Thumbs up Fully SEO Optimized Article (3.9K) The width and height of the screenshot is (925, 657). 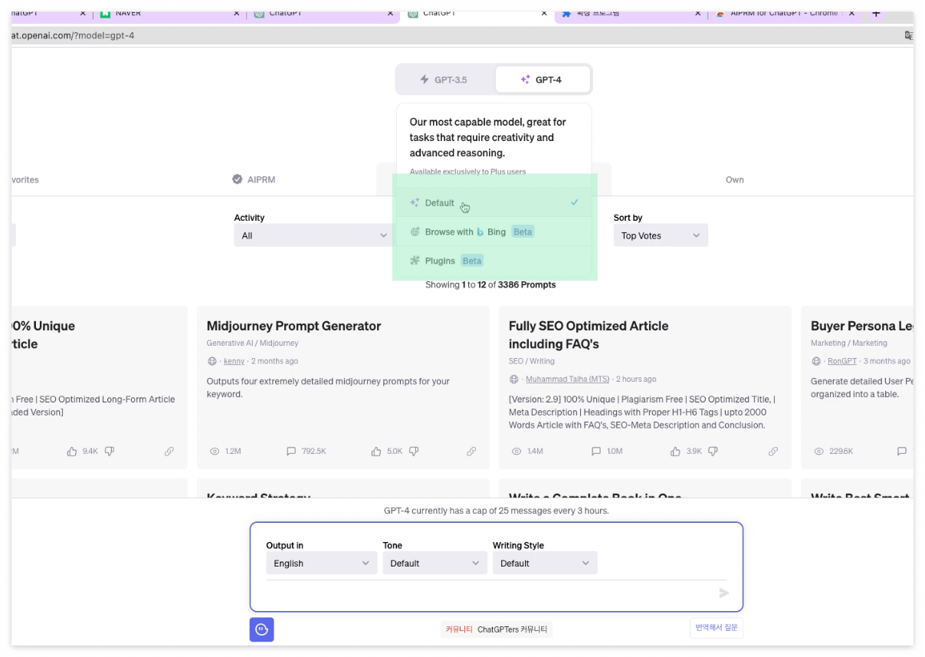pos(675,452)
